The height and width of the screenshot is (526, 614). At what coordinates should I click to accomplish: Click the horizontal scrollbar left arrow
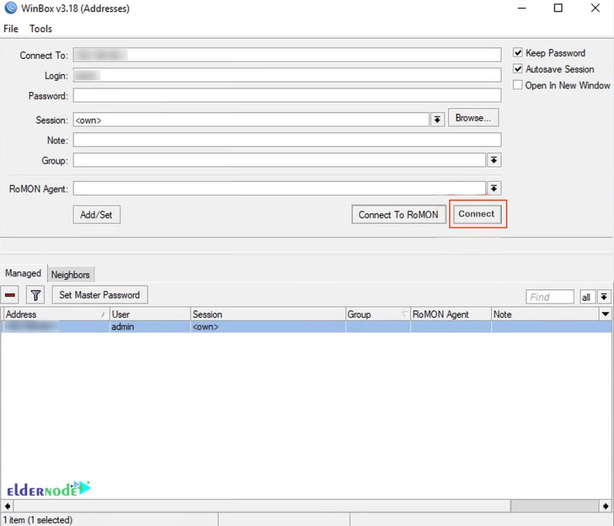[x=7, y=506]
